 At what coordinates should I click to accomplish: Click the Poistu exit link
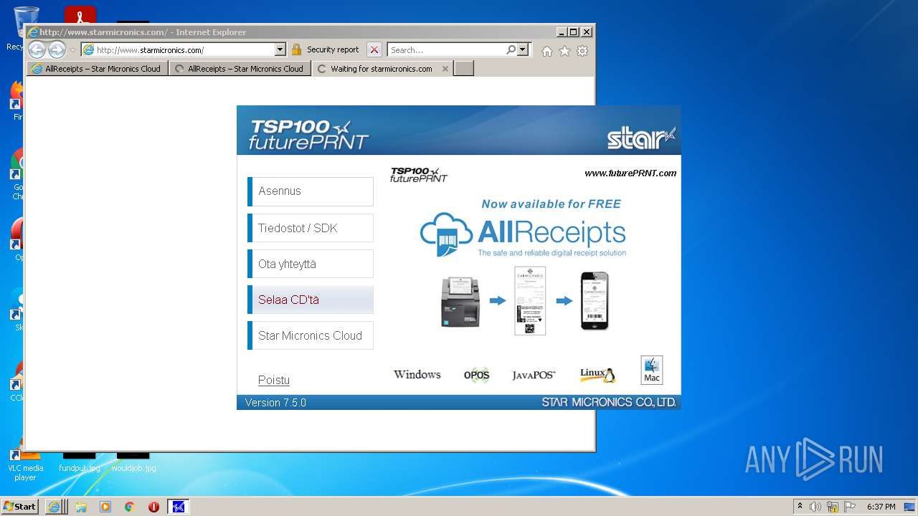(x=274, y=380)
